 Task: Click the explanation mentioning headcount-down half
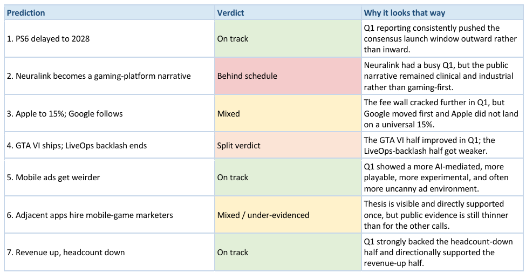click(x=442, y=252)
